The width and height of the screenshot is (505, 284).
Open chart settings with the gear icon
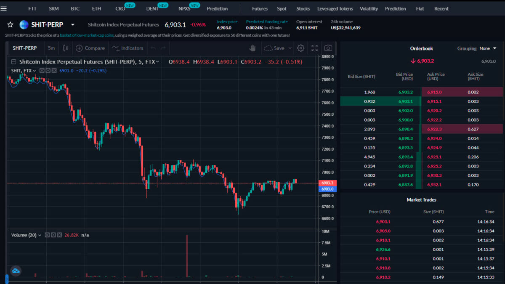pyautogui.click(x=300, y=48)
